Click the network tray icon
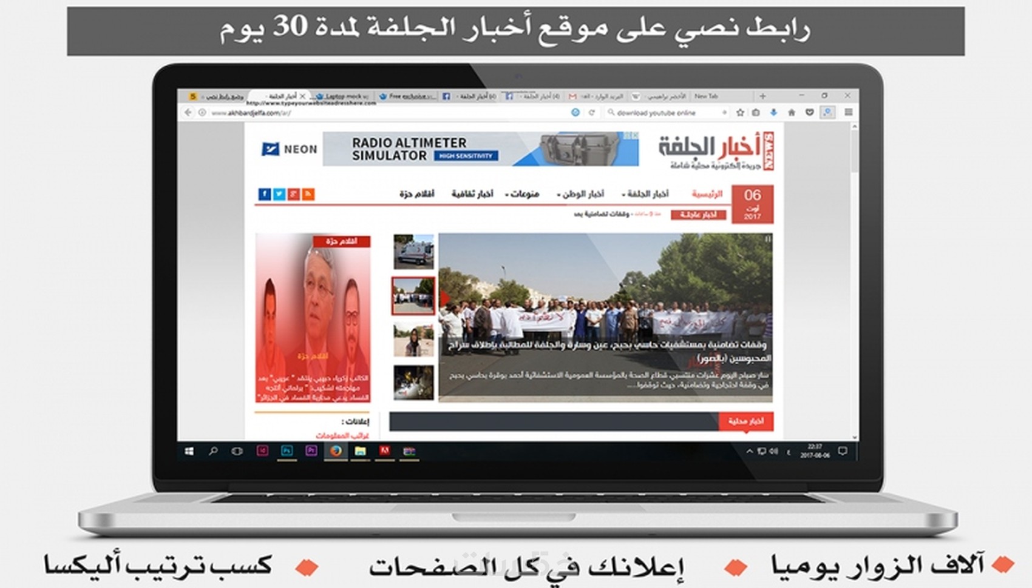The height and width of the screenshot is (588, 1032). (x=762, y=451)
